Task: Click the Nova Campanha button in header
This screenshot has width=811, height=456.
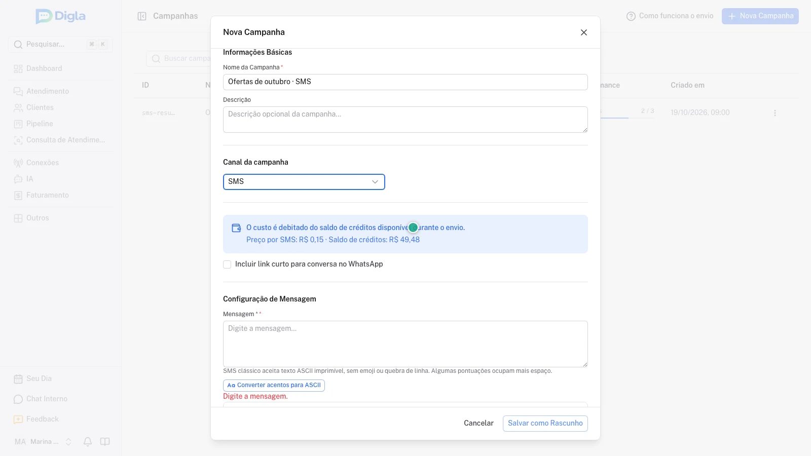Action: (x=760, y=16)
